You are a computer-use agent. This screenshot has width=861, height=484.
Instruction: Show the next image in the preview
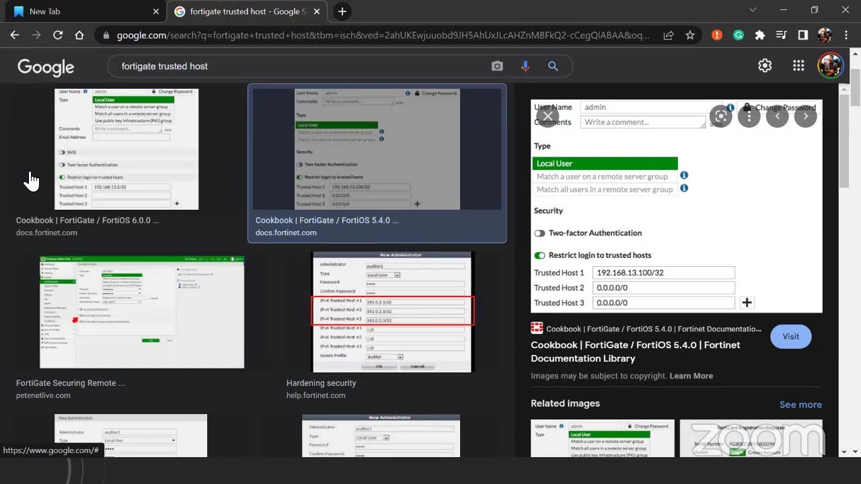coord(805,116)
